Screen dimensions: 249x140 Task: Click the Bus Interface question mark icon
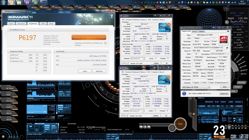228,54
